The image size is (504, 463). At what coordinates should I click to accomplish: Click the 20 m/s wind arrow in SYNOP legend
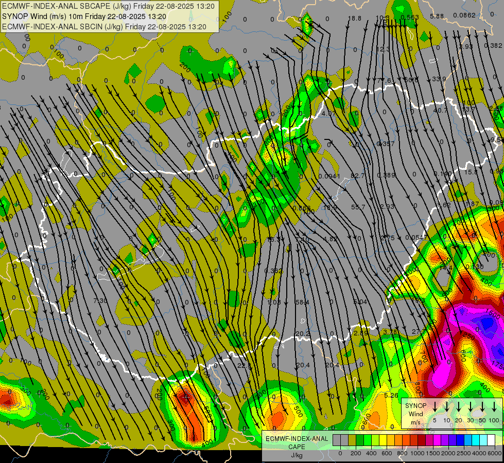pyautogui.click(x=458, y=407)
